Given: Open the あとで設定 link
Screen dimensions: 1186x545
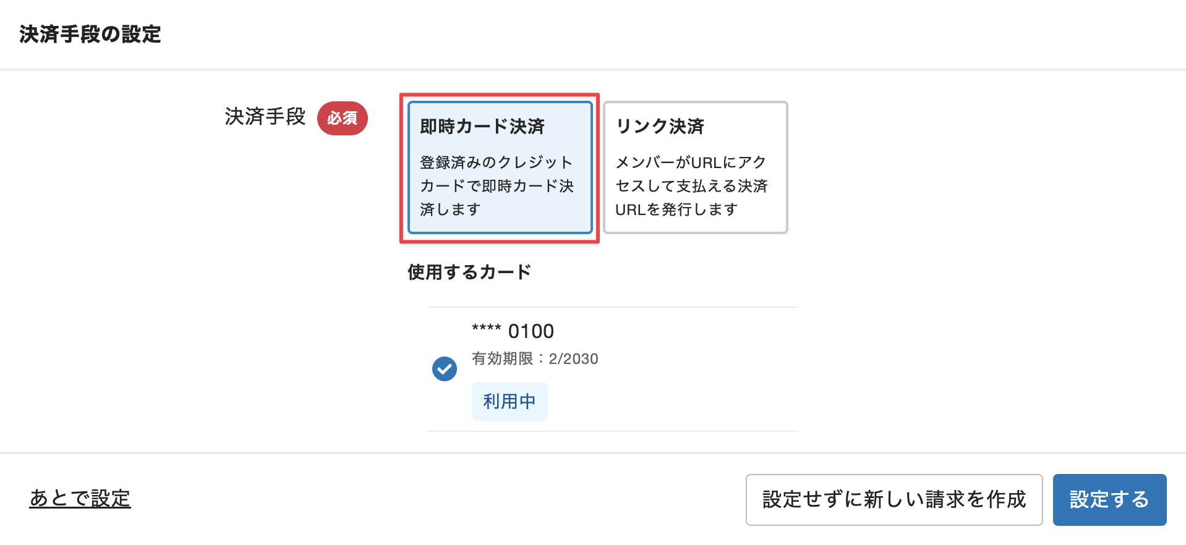Looking at the screenshot, I should coord(80,497).
